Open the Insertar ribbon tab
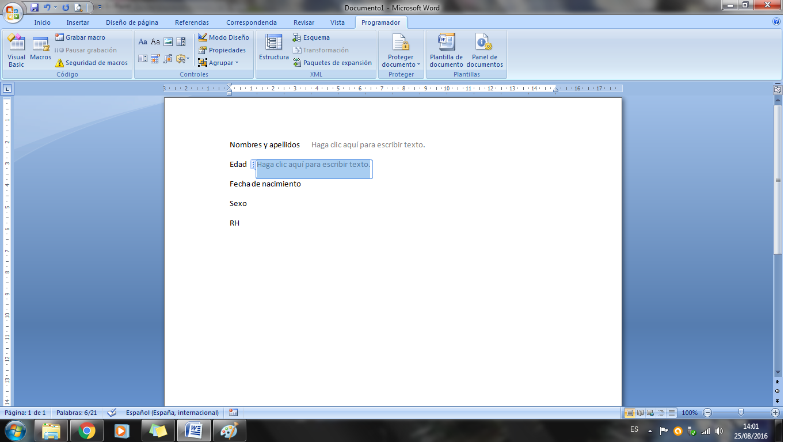Viewport: 792px width, 442px height. pyautogui.click(x=78, y=22)
